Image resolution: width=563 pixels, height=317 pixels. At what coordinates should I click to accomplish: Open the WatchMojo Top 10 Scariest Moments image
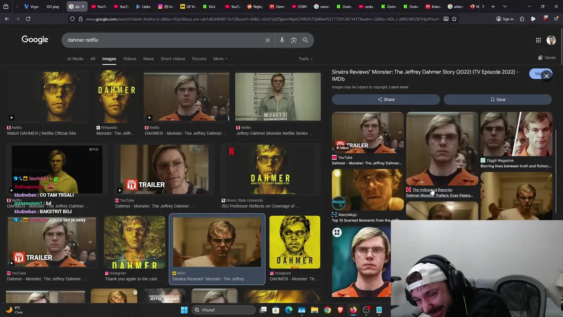pos(368,190)
